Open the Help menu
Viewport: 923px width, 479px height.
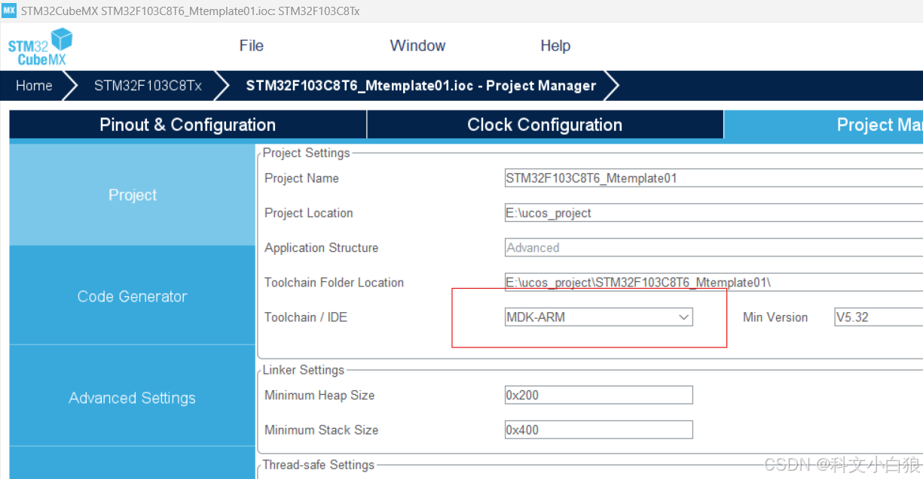click(555, 46)
